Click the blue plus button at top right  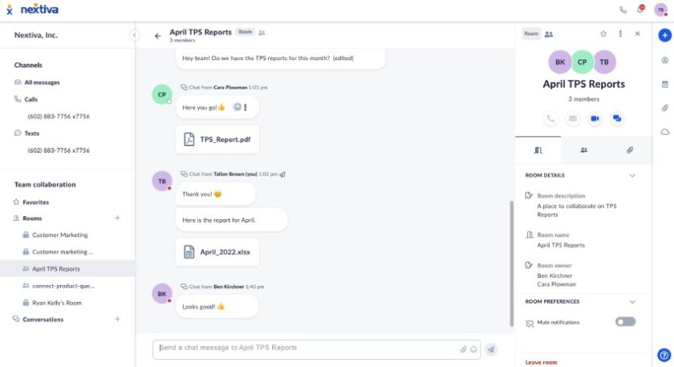[x=664, y=35]
